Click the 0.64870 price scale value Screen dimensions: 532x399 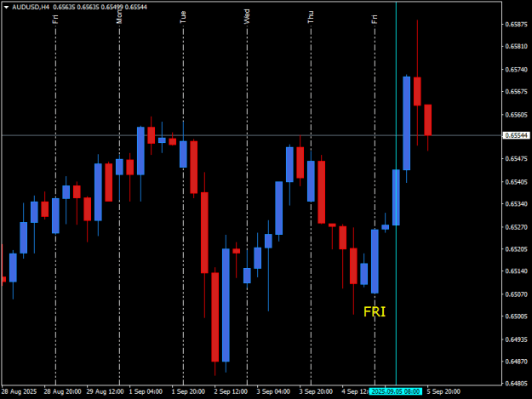(517, 362)
